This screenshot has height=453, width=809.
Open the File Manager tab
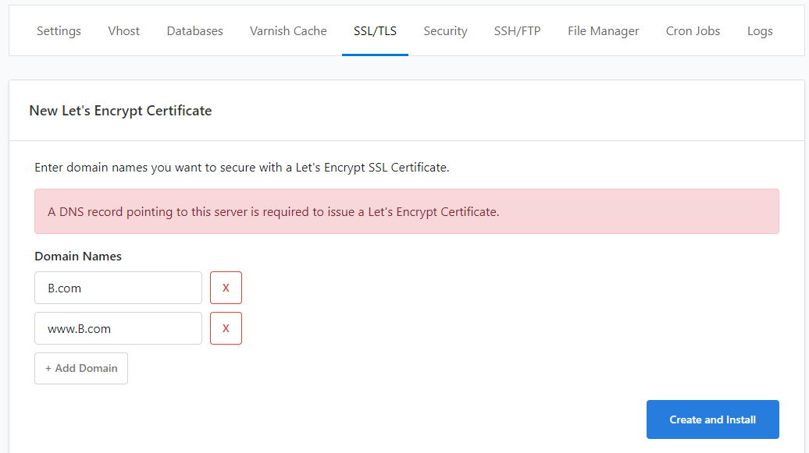coord(603,31)
